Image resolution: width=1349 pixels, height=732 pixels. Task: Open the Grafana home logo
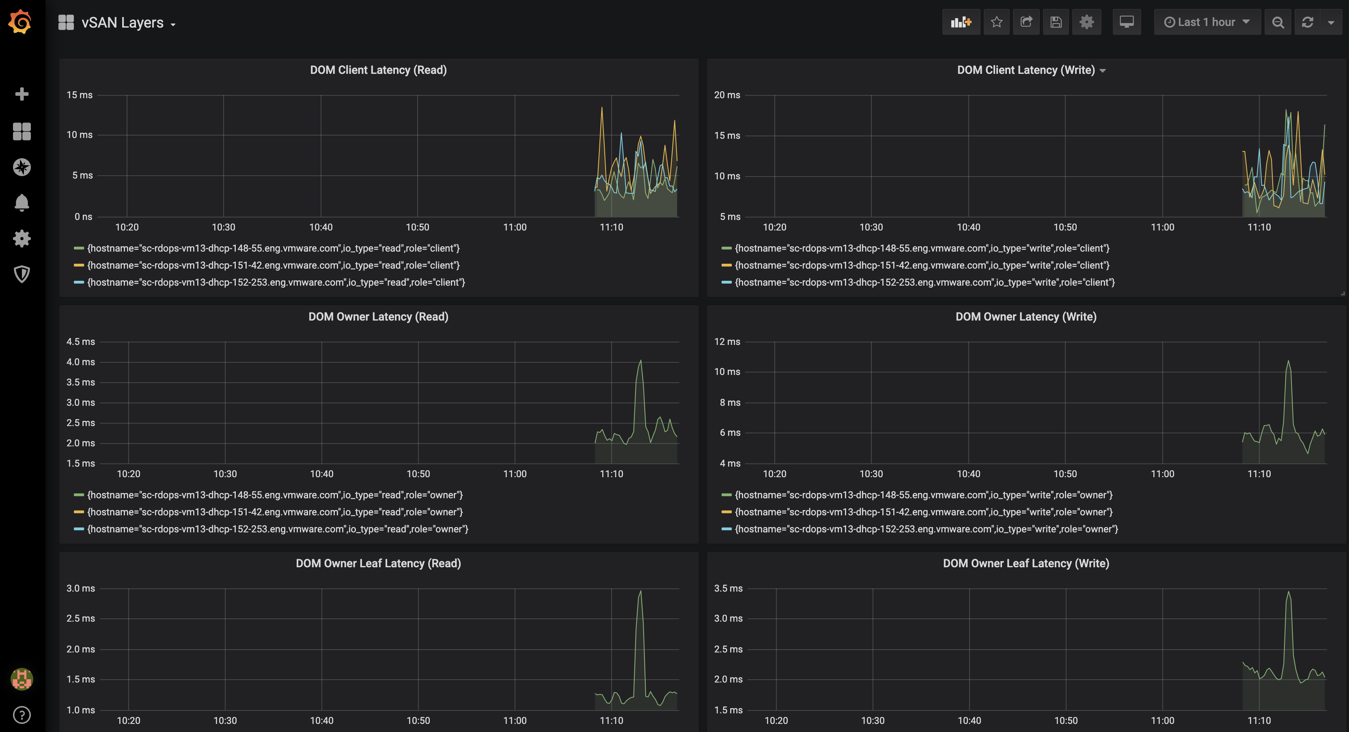21,22
